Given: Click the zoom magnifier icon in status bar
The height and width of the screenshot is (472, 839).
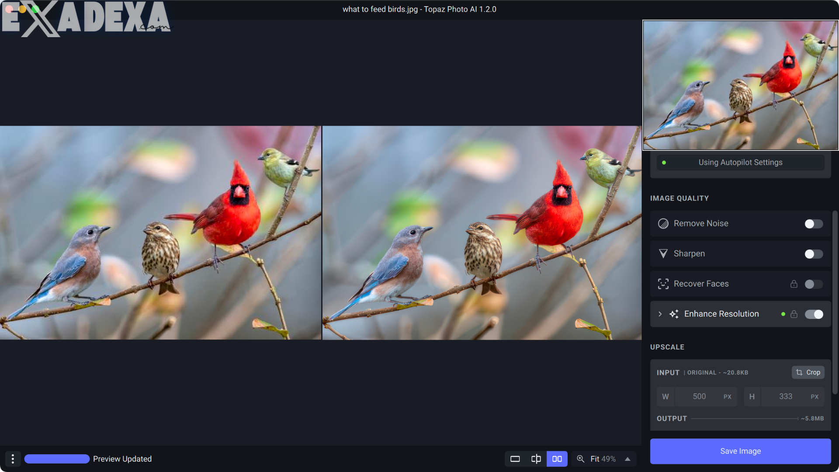Looking at the screenshot, I should click(581, 459).
